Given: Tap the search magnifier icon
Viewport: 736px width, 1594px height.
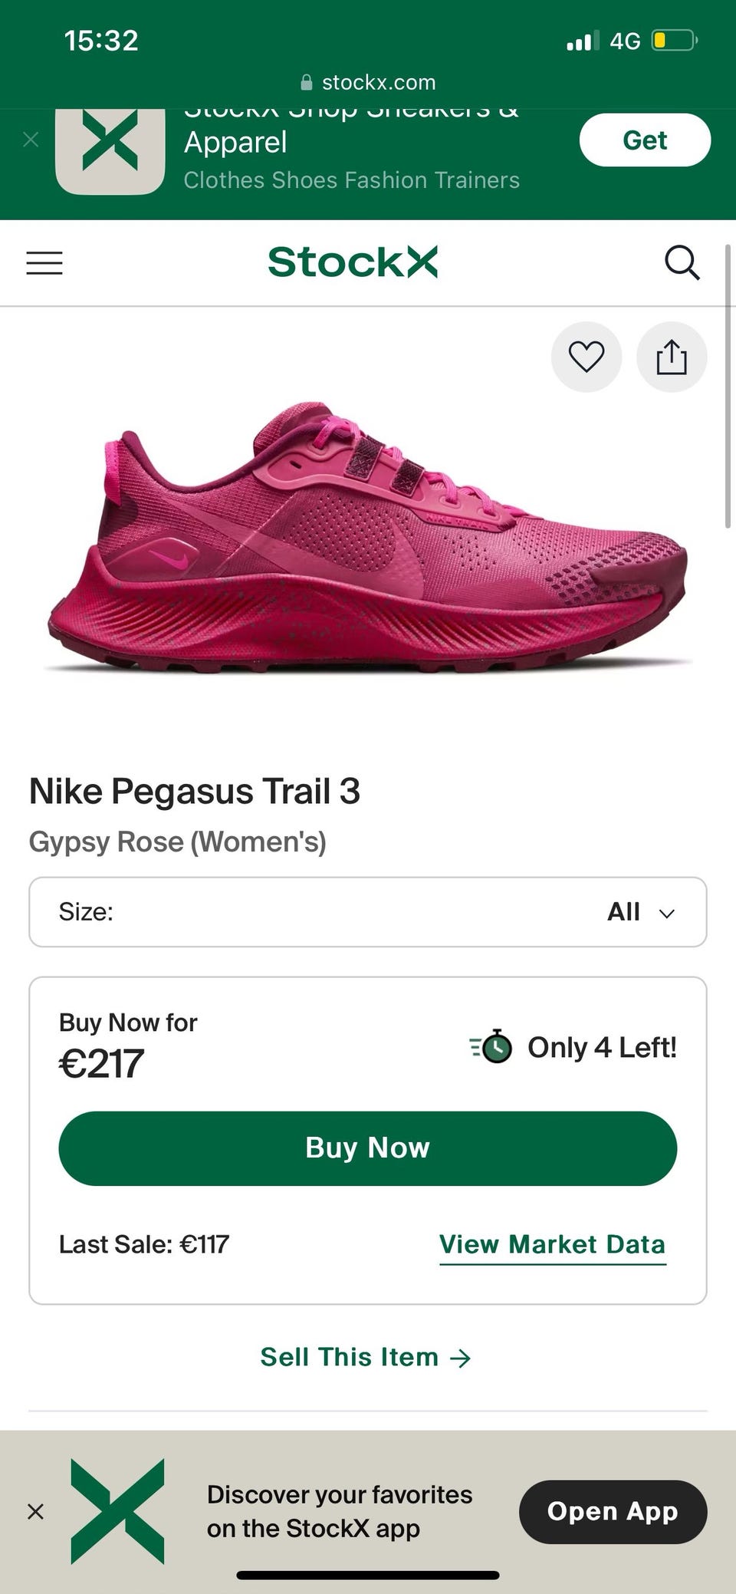Looking at the screenshot, I should tap(682, 263).
